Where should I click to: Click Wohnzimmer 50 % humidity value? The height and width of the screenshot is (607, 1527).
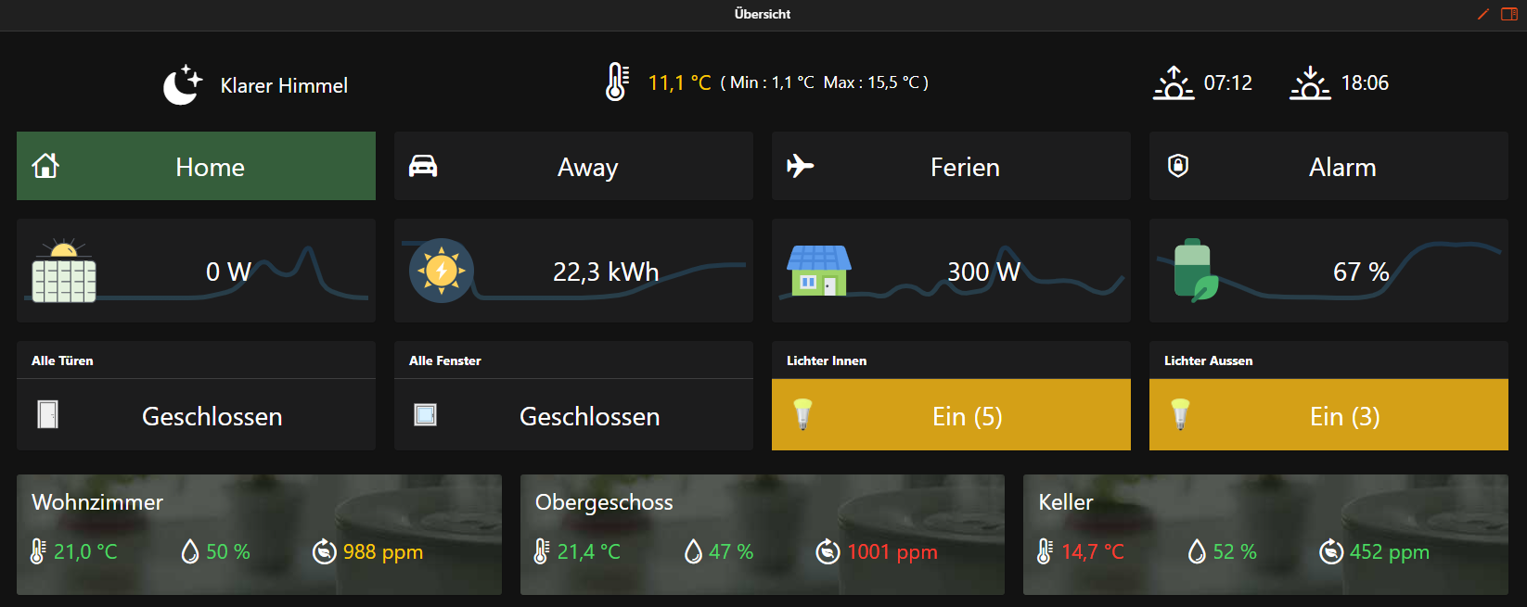(228, 551)
